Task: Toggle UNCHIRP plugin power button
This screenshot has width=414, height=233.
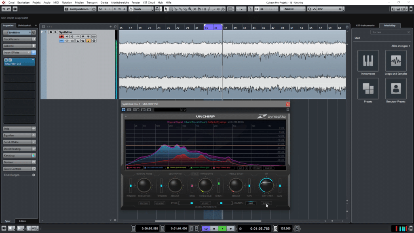Action: coord(124,110)
